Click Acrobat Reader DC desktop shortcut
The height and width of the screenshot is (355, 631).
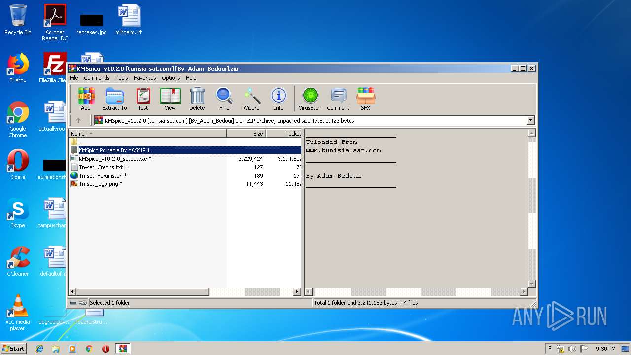pyautogui.click(x=55, y=23)
